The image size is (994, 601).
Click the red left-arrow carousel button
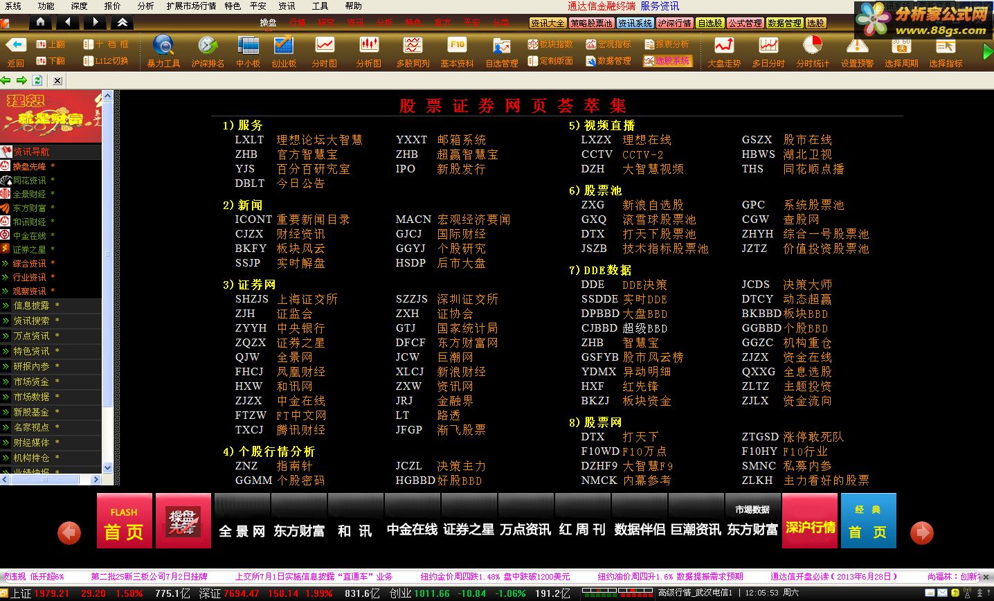tap(70, 532)
